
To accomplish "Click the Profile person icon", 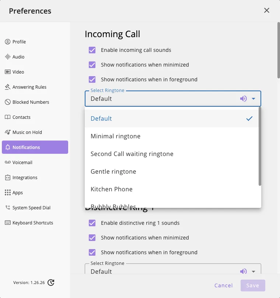I will [x=8, y=42].
